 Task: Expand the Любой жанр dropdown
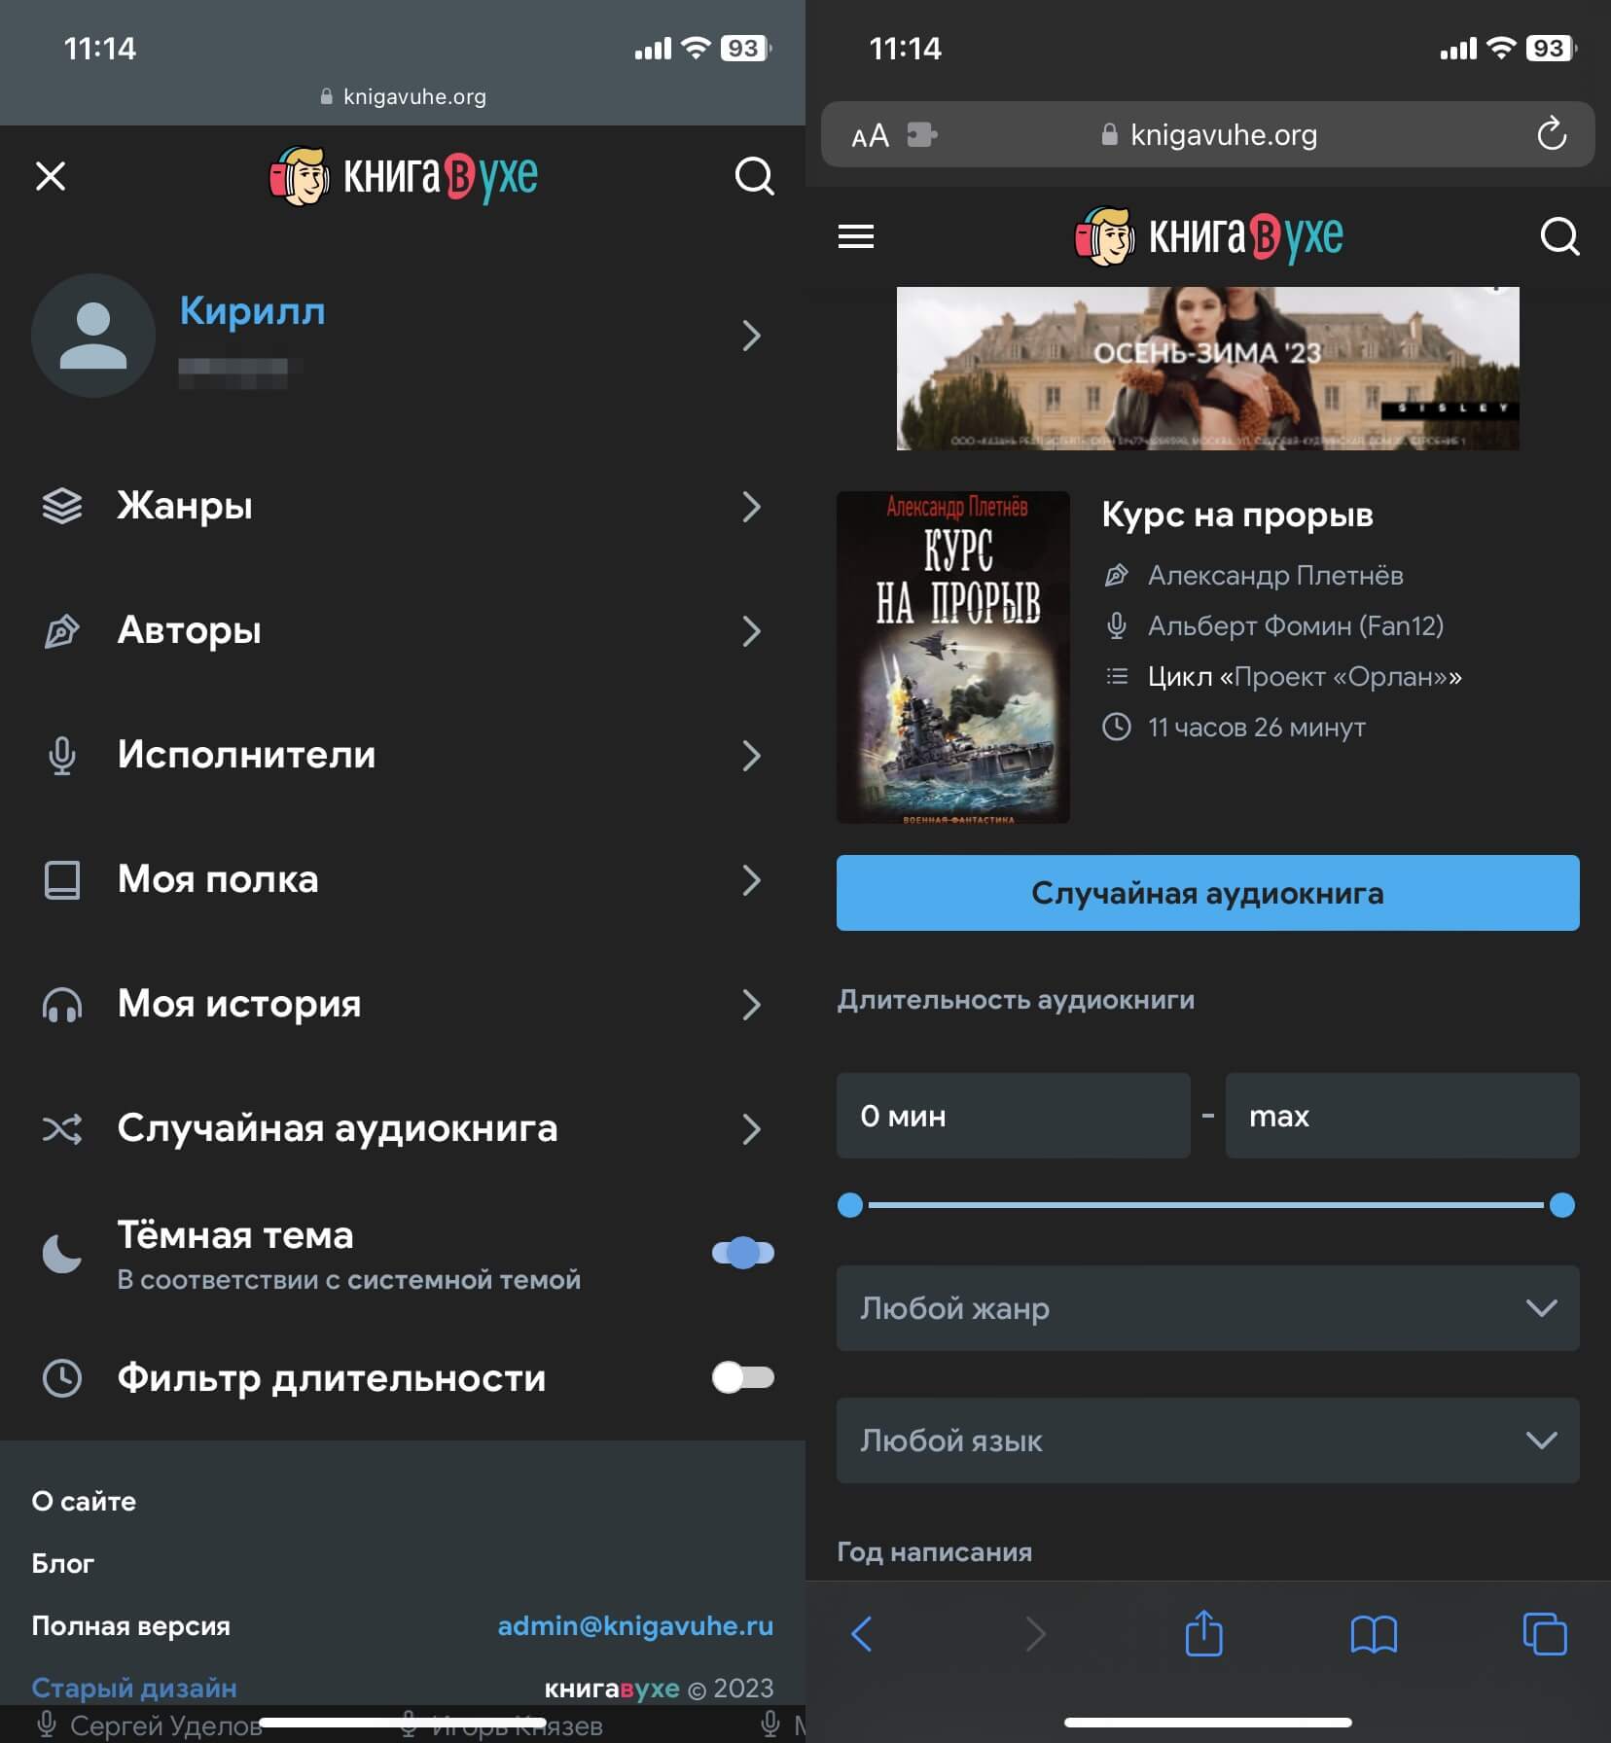point(1207,1308)
